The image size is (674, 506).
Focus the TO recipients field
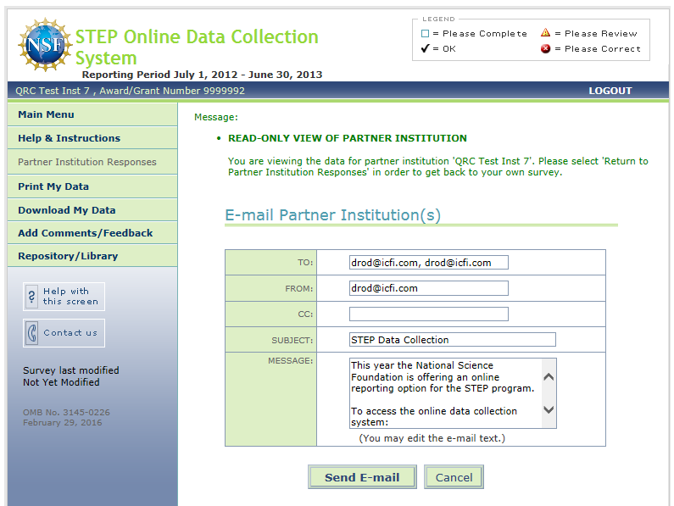point(428,263)
